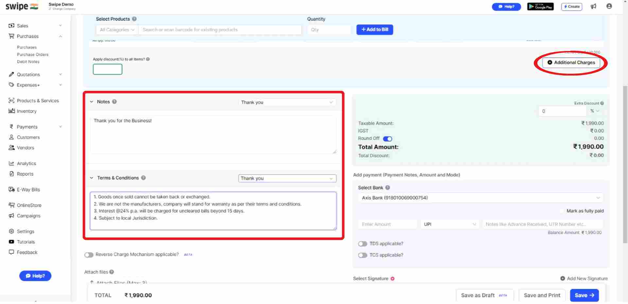Click the Products & Services barcode icon
628x304 pixels.
tap(11, 100)
